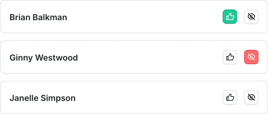The image size is (268, 114).
Task: Open the Ginny Westwood name label
Action: point(43,58)
